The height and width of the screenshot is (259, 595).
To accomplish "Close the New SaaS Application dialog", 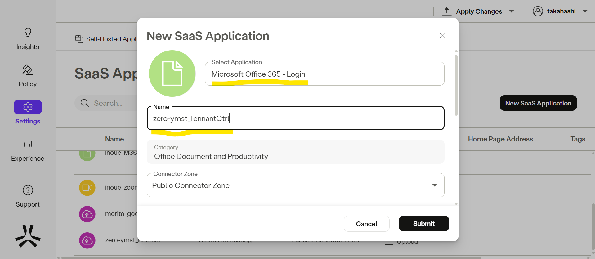I will click(442, 36).
